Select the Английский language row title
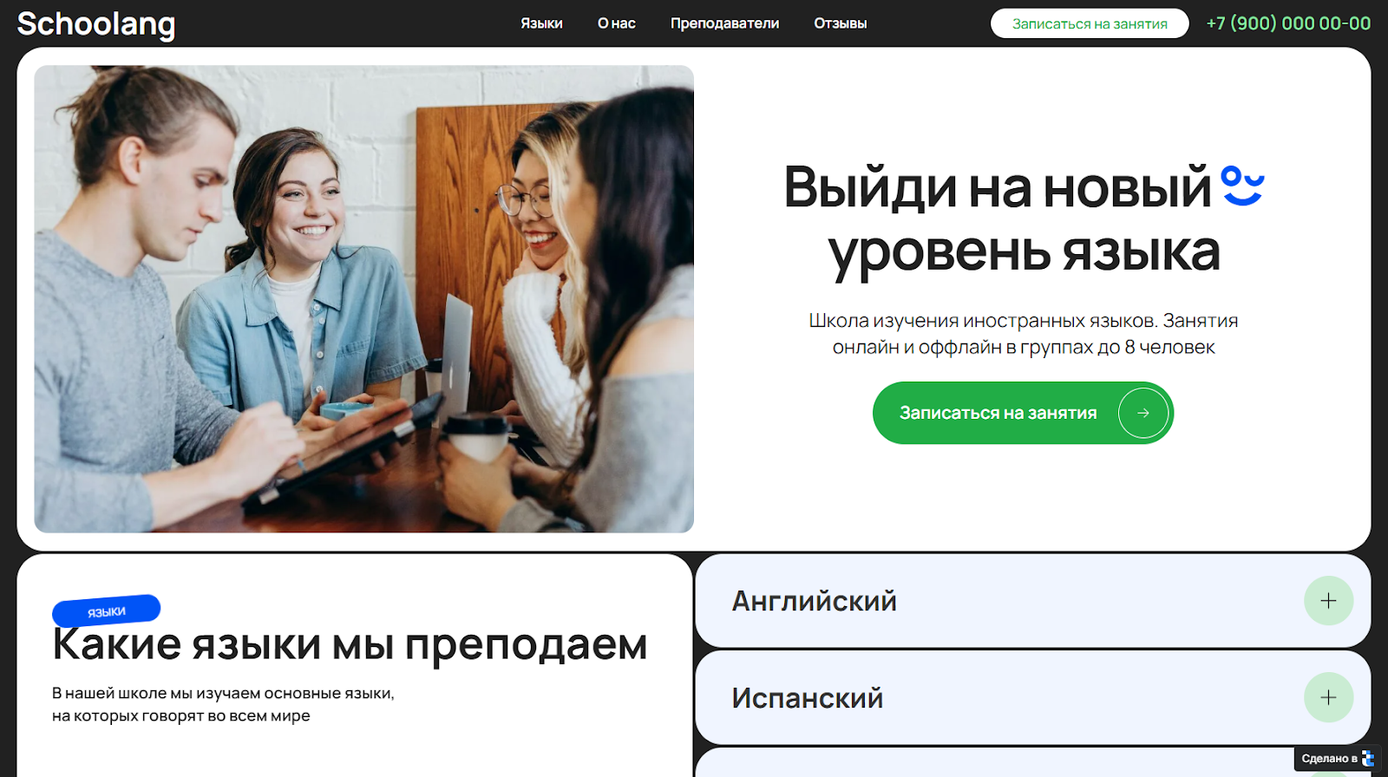The width and height of the screenshot is (1388, 777). tap(814, 601)
